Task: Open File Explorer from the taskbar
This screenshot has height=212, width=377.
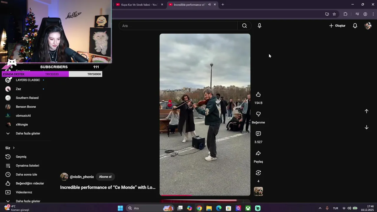Action: tap(209, 208)
